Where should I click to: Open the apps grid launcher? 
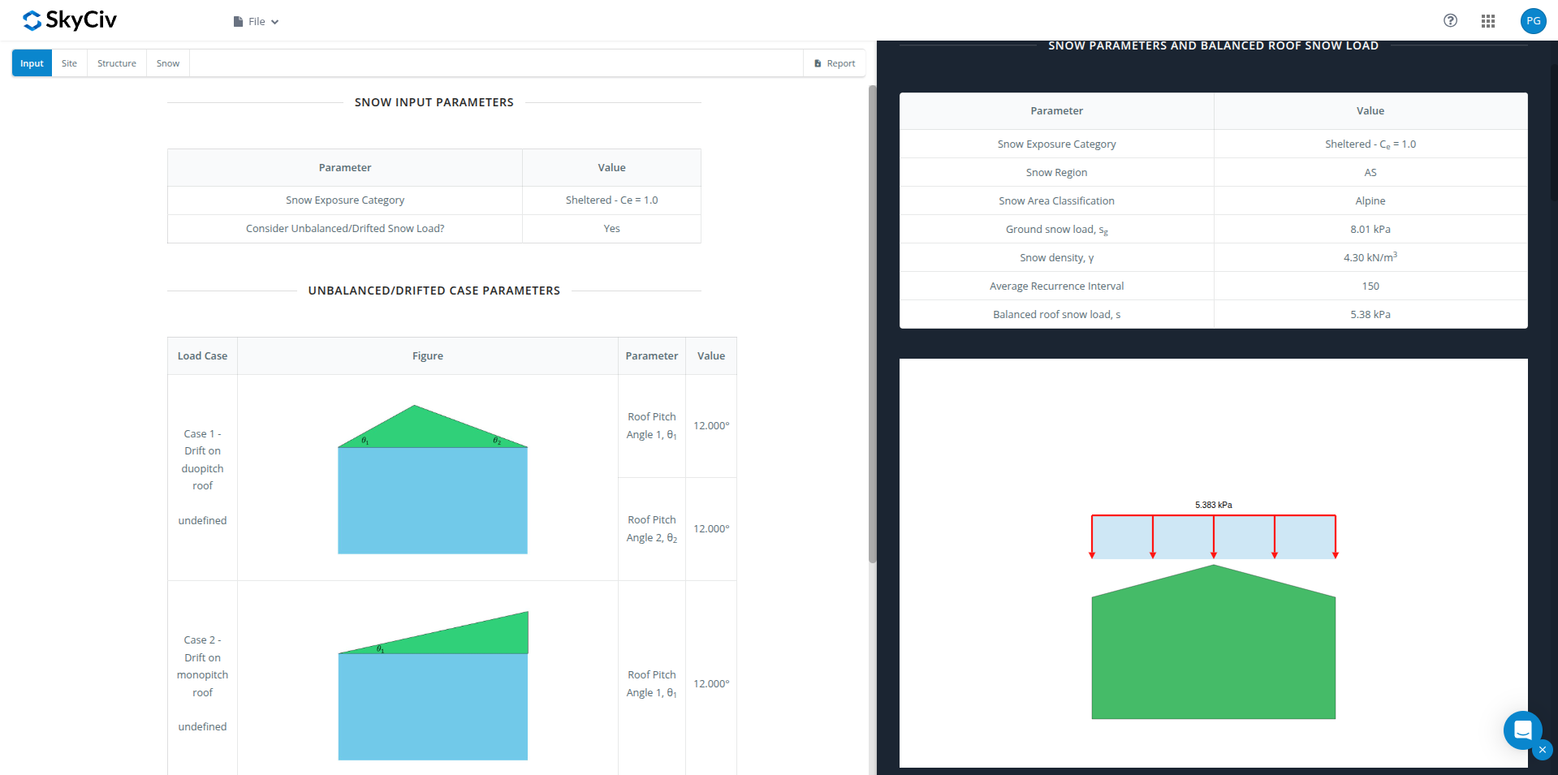pos(1487,21)
